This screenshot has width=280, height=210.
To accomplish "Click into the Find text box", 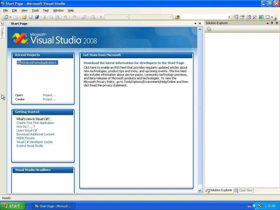I will pyautogui.click(x=204, y=17).
